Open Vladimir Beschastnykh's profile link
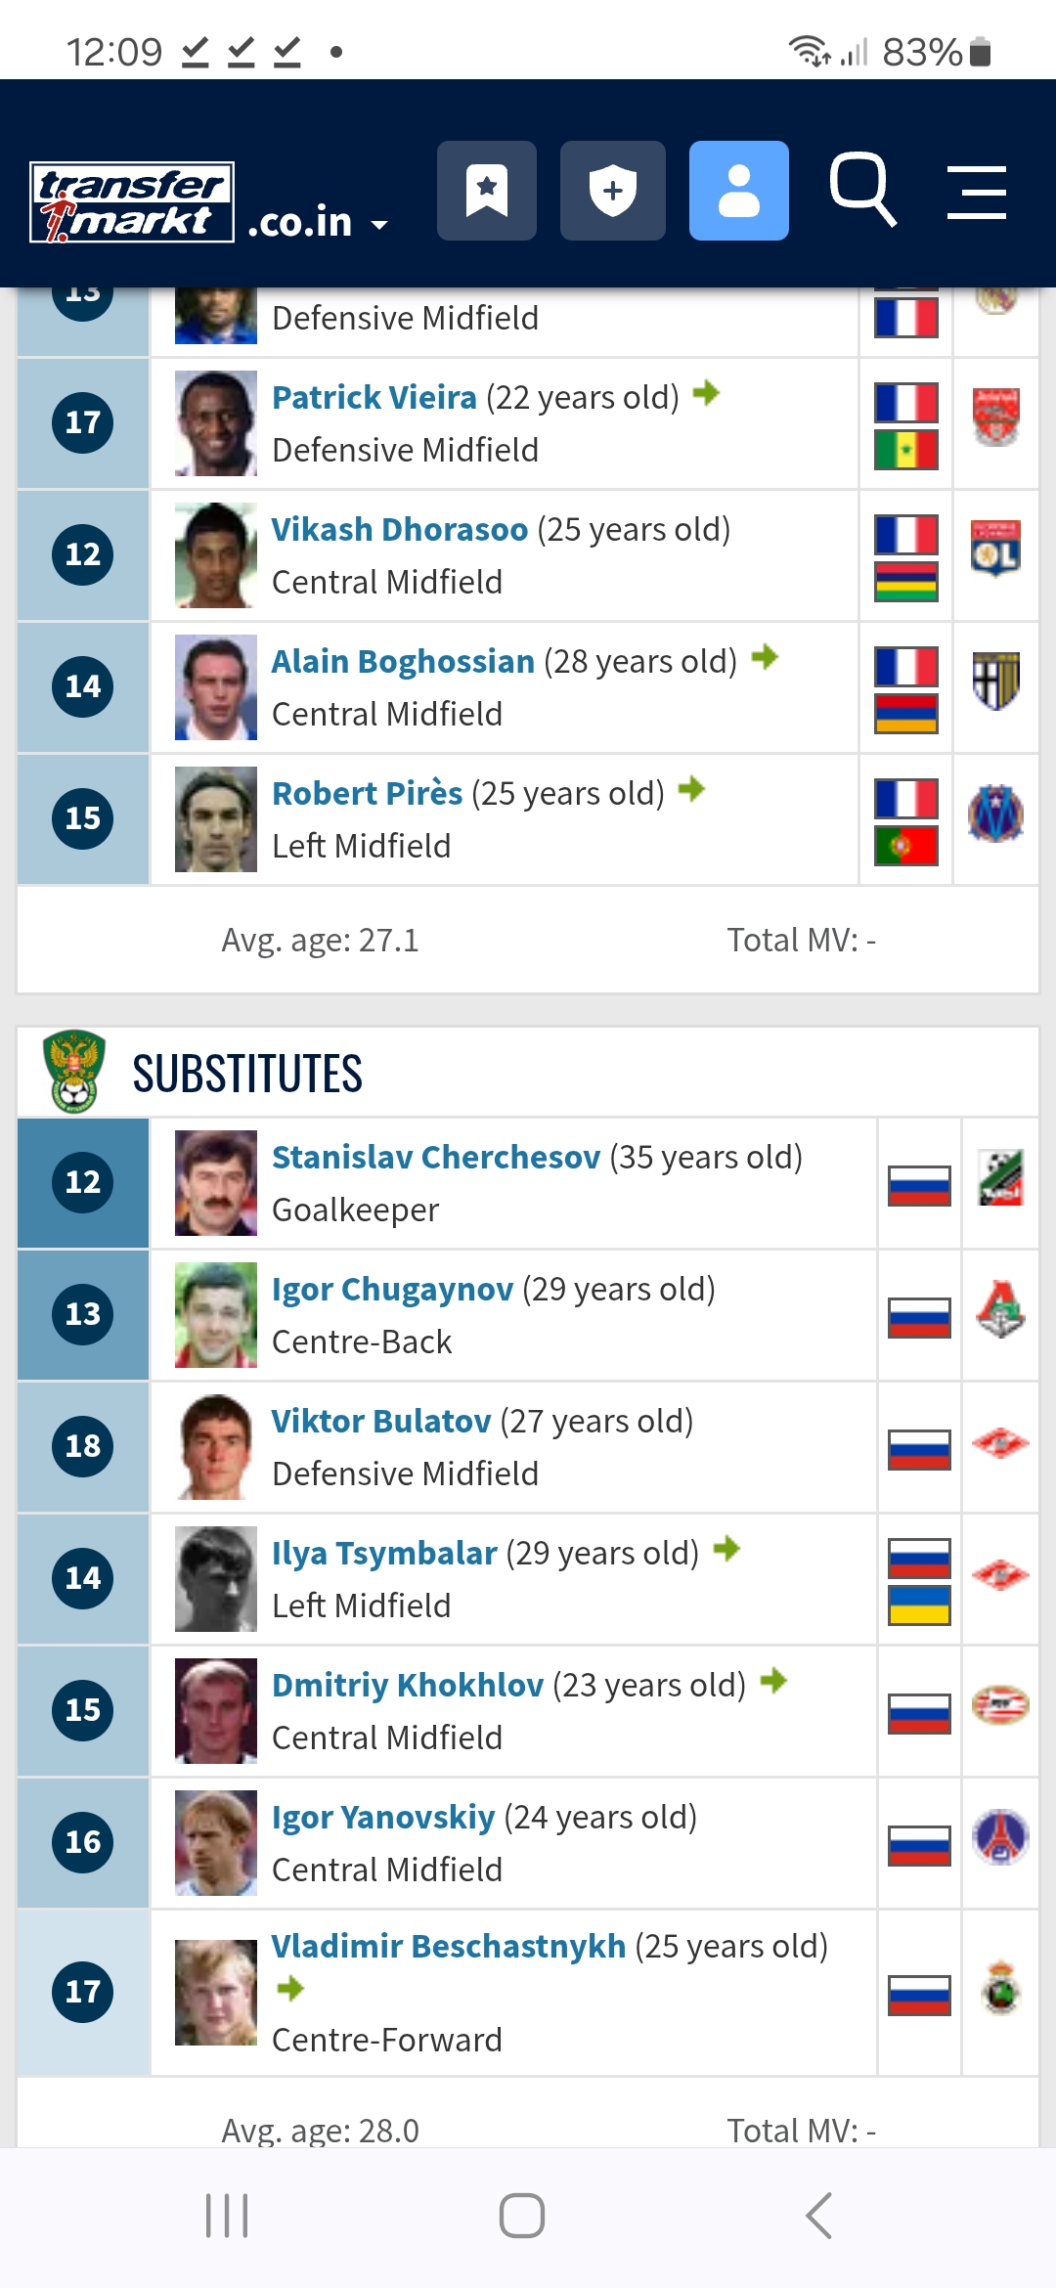 coord(449,1946)
